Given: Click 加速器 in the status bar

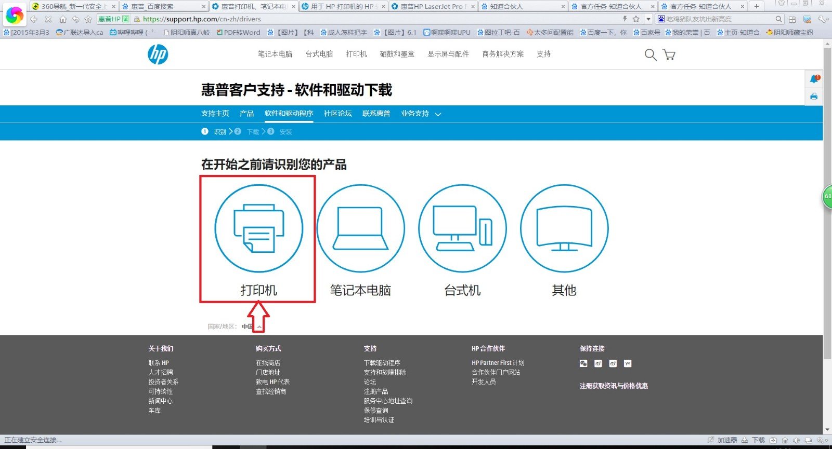Looking at the screenshot, I should [722, 440].
